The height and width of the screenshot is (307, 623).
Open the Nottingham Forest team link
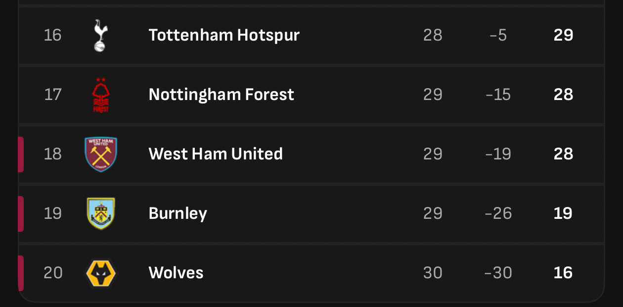221,95
